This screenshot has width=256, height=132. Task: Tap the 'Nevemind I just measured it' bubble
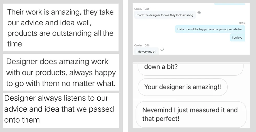point(190,114)
